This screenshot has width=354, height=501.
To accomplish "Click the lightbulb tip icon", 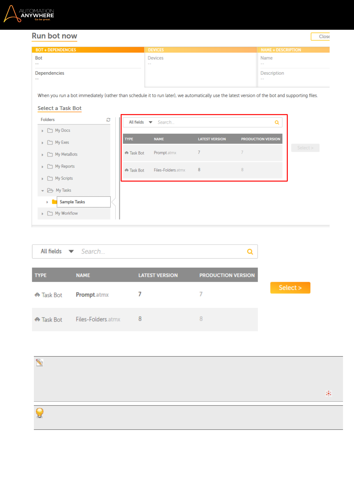I will tap(40, 413).
